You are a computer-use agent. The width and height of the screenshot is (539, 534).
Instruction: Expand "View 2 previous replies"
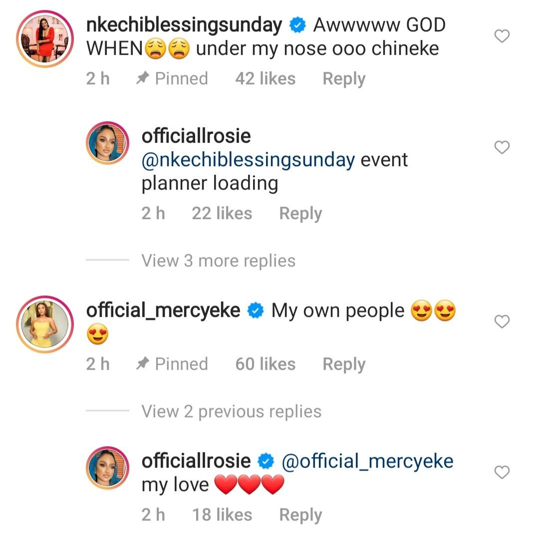[x=231, y=412]
